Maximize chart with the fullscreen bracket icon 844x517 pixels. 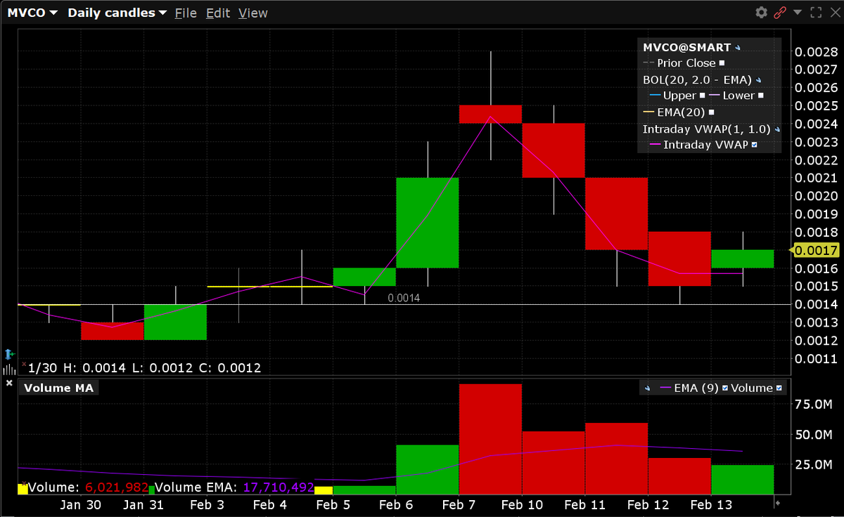click(817, 13)
